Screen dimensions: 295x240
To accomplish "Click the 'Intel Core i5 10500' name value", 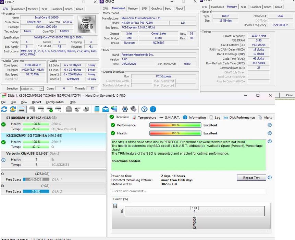I will (47, 17).
